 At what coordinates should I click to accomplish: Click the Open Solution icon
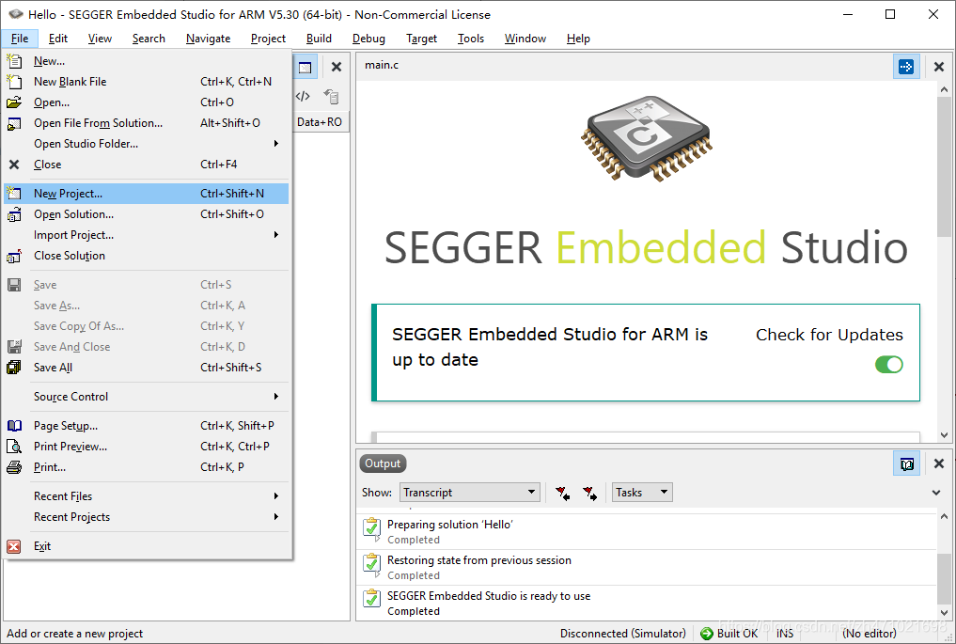click(14, 214)
